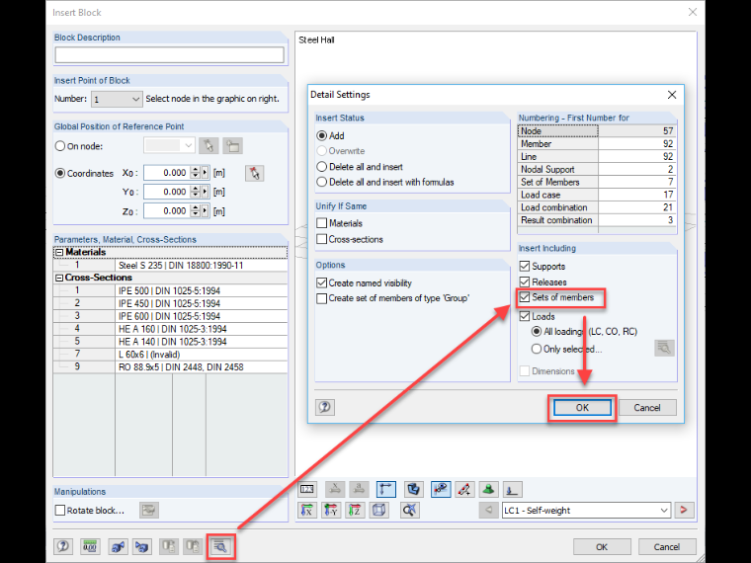751x563 pixels.
Task: Toggle the axes display icon in preview toolbar
Action: (x=386, y=489)
